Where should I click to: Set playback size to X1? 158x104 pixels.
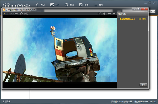point(5,14)
